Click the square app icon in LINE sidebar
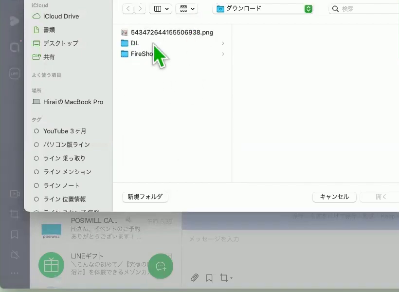 [15, 47]
